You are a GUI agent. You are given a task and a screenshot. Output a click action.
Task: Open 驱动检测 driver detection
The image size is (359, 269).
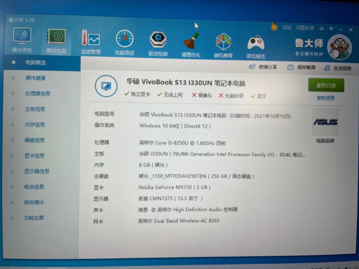click(158, 43)
